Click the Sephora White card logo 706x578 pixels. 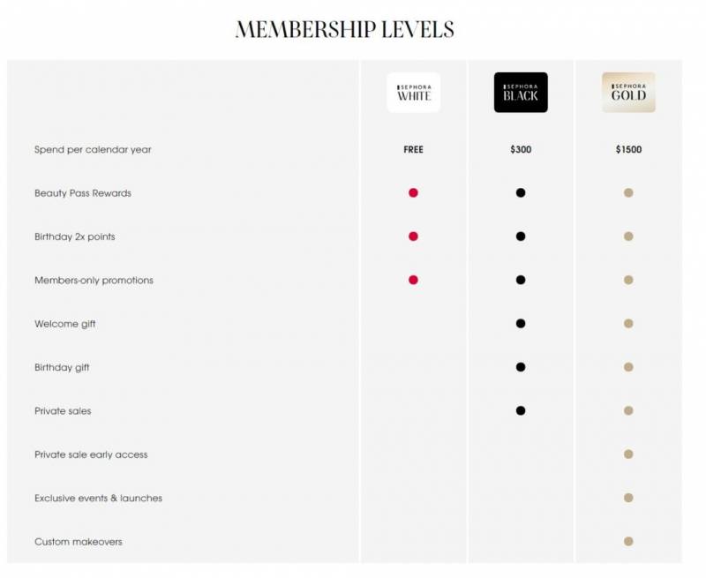pyautogui.click(x=413, y=93)
